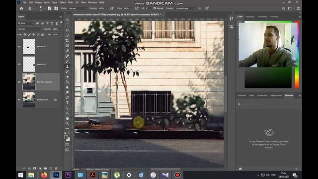Viewport: 318px width, 179px height.
Task: Open the Layers panel menu button
Action: tap(61, 16)
